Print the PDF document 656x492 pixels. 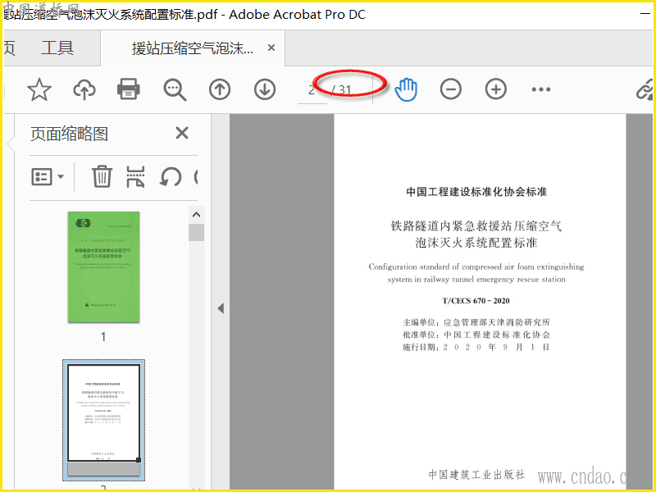129,89
